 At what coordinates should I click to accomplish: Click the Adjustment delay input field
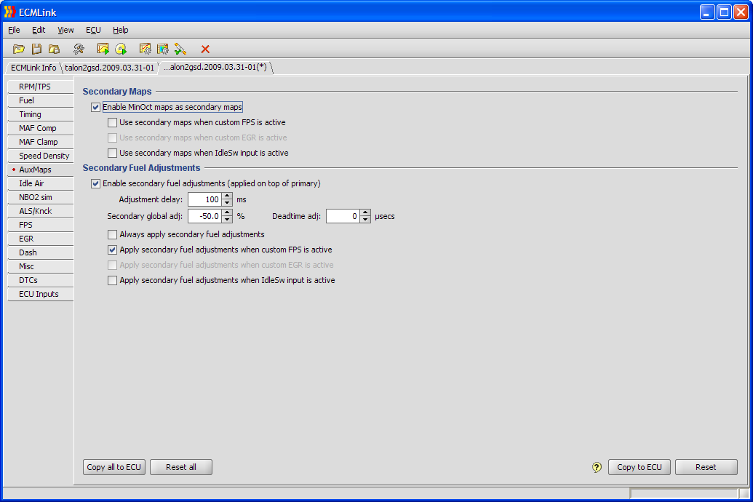coord(204,199)
